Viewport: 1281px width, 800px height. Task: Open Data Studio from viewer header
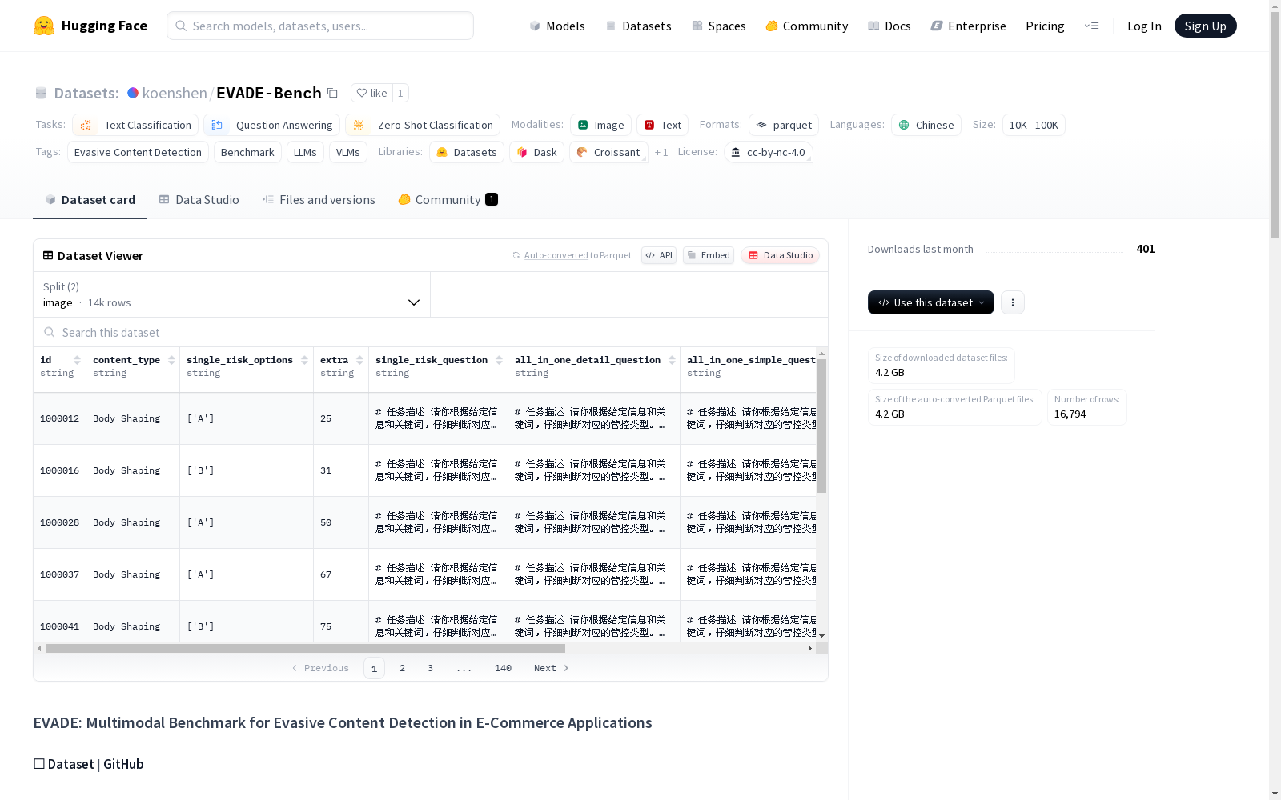pos(780,255)
